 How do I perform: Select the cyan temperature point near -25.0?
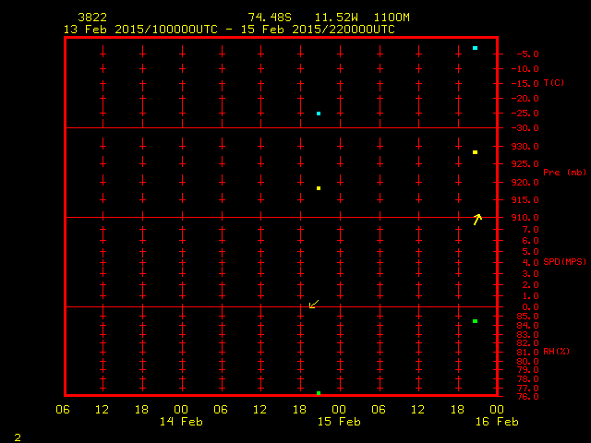click(x=319, y=114)
